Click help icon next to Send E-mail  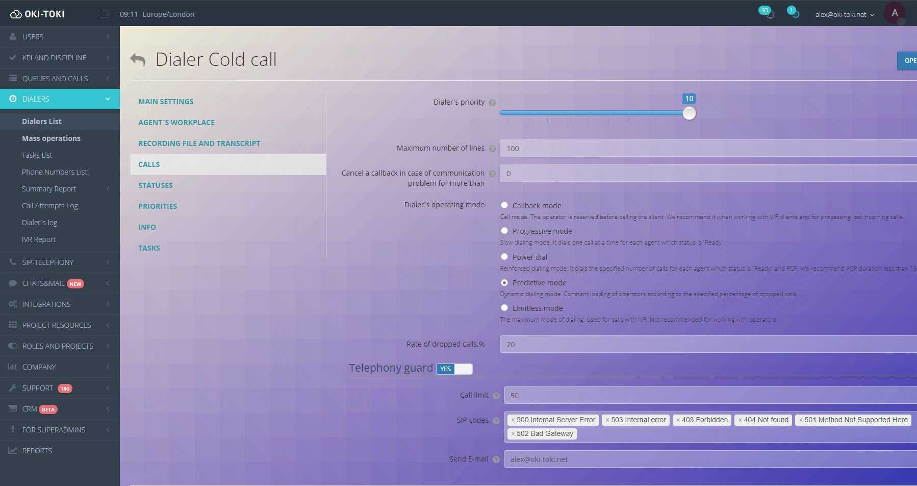(x=496, y=459)
